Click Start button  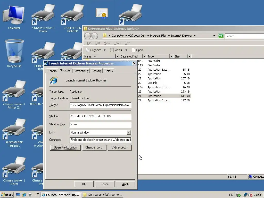click(7, 195)
